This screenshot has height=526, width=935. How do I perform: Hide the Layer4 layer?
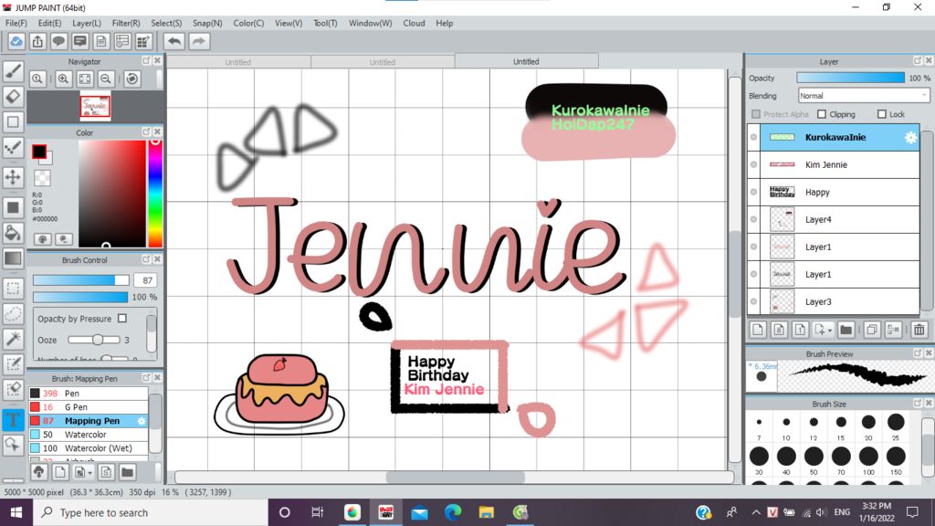pos(753,219)
